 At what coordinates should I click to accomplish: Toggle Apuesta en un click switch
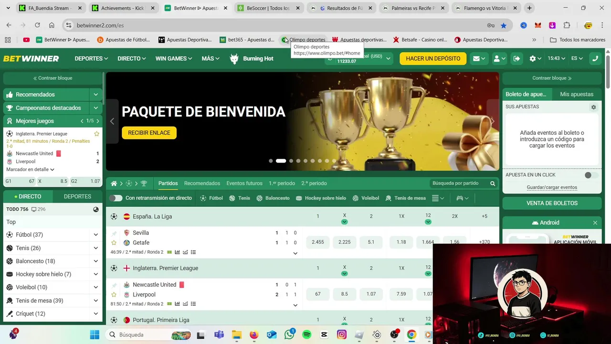[x=591, y=175]
